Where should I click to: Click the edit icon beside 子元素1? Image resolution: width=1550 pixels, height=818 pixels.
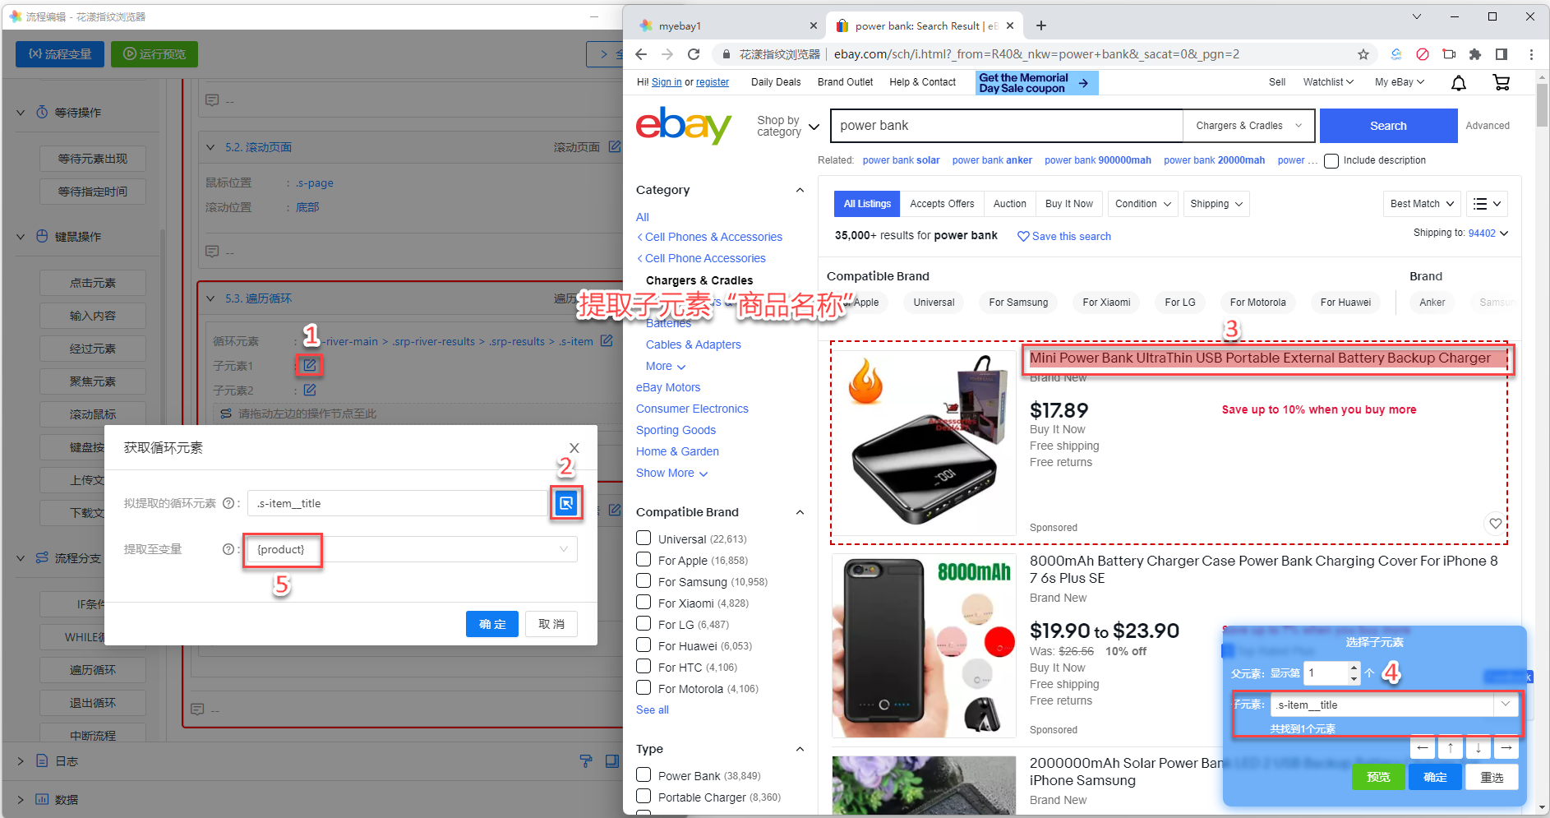[x=309, y=365]
